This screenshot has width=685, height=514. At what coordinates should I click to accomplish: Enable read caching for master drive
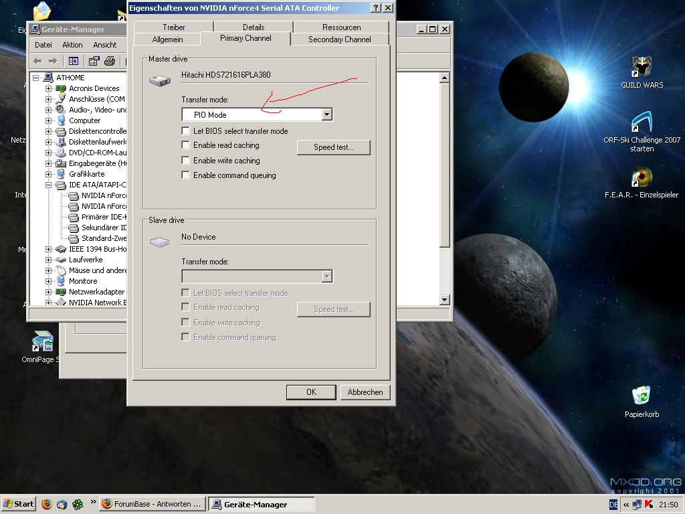(186, 145)
